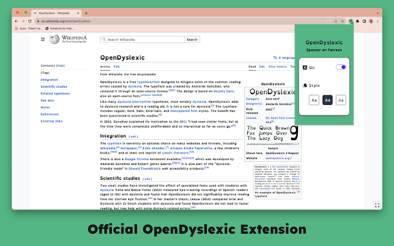Open the Google Chrome link

tap(137, 159)
